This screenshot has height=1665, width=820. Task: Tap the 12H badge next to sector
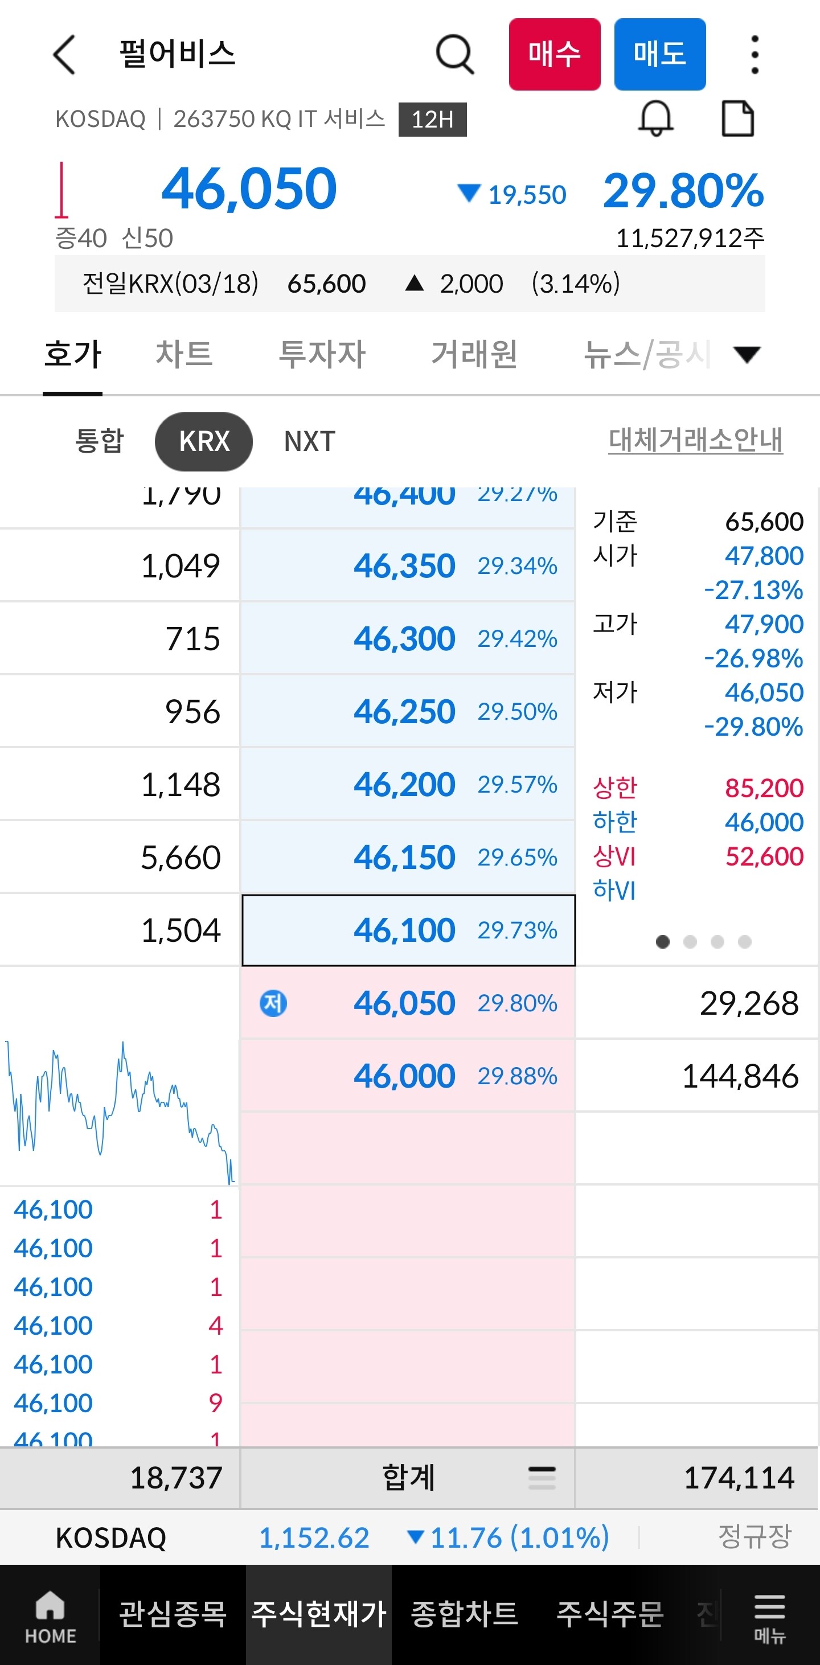point(432,120)
